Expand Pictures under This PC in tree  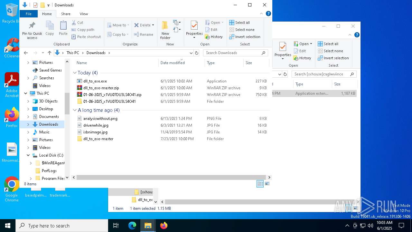coord(28,140)
